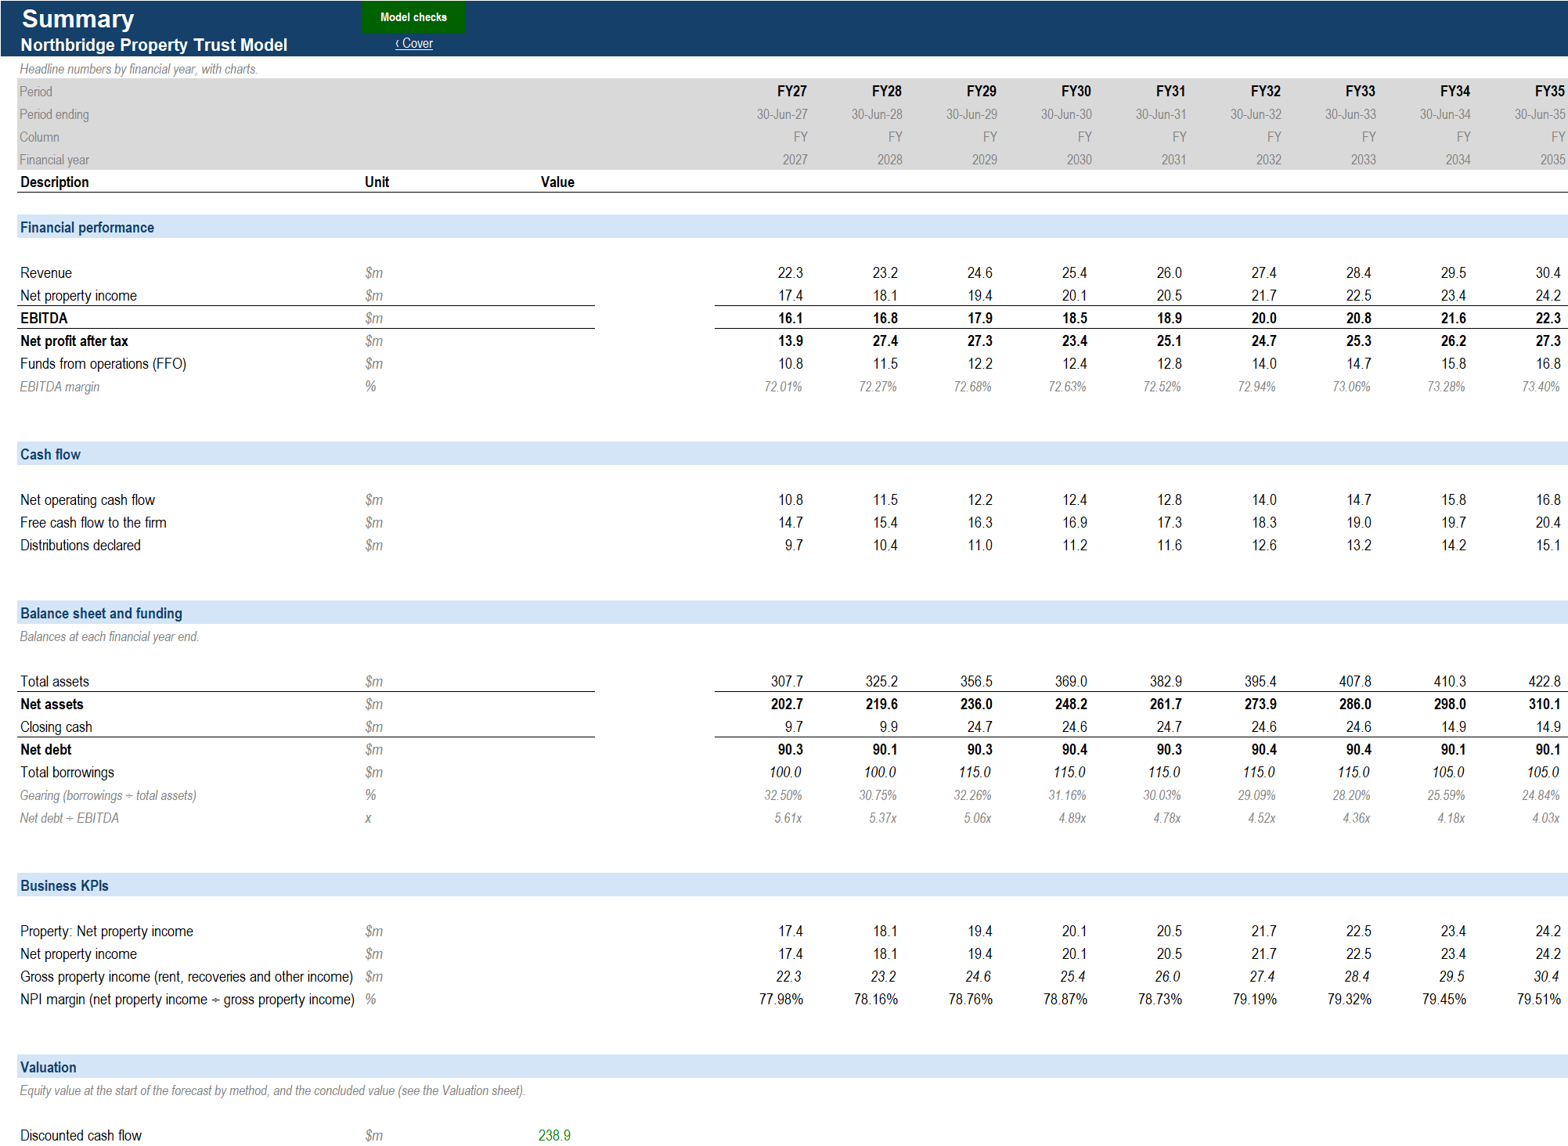This screenshot has width=1568, height=1146.
Task: Select FY30 Total assets value 369.0
Action: tap(1070, 682)
